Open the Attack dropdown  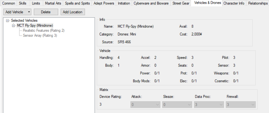(145, 105)
